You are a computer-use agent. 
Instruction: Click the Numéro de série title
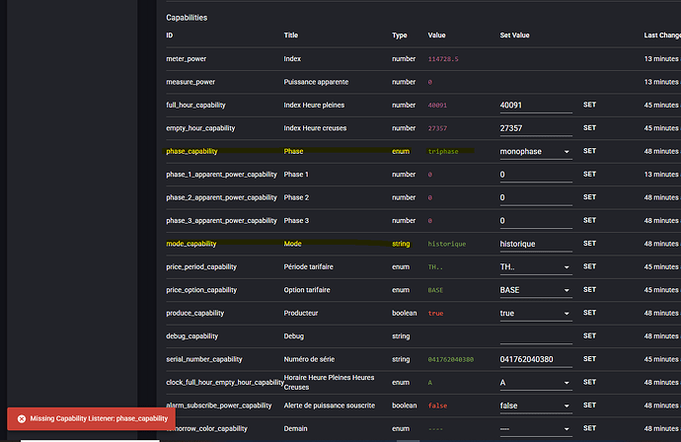309,359
